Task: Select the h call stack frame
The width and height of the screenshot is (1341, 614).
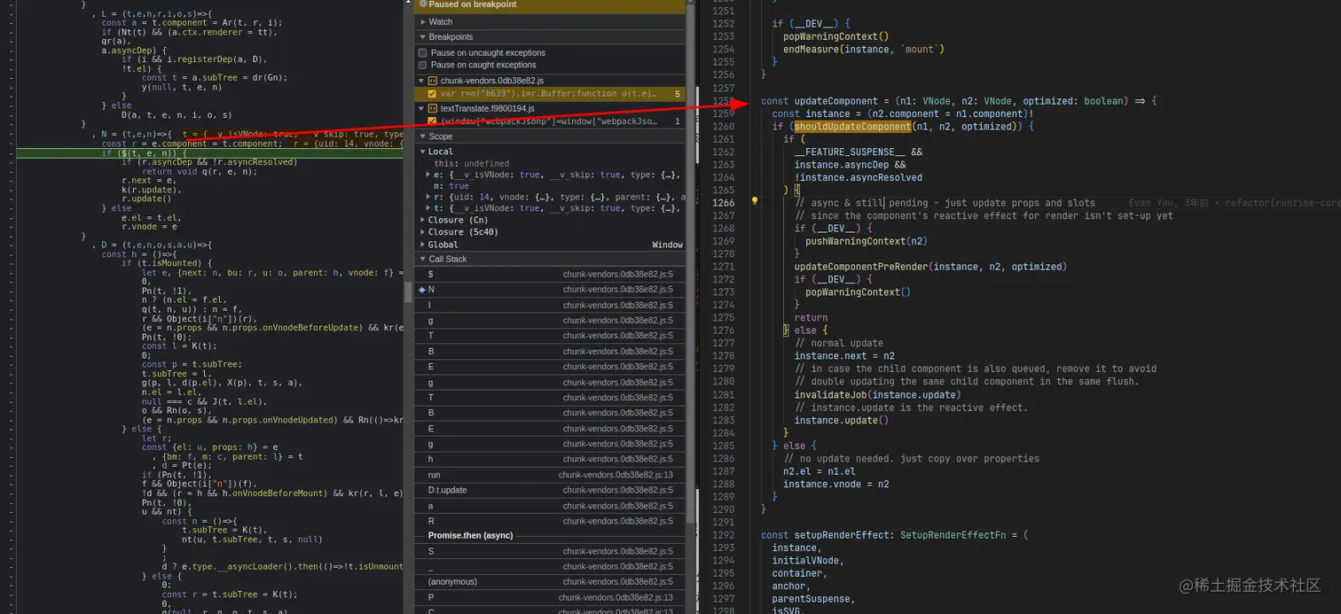Action: point(550,459)
